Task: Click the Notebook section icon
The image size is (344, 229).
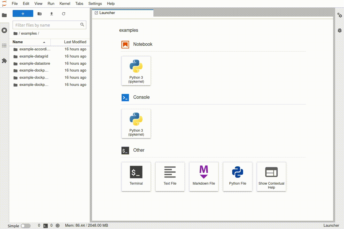Action: (125, 45)
